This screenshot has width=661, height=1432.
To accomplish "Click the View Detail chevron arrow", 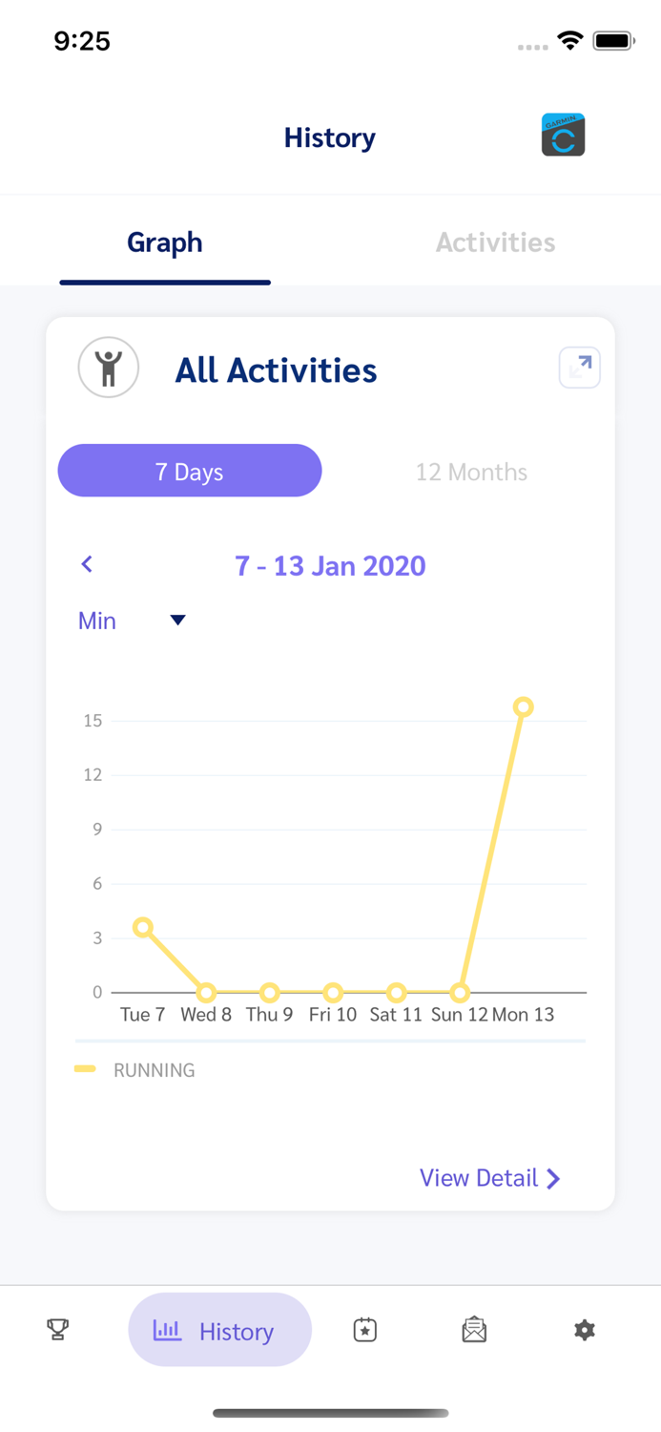I will coord(554,1179).
